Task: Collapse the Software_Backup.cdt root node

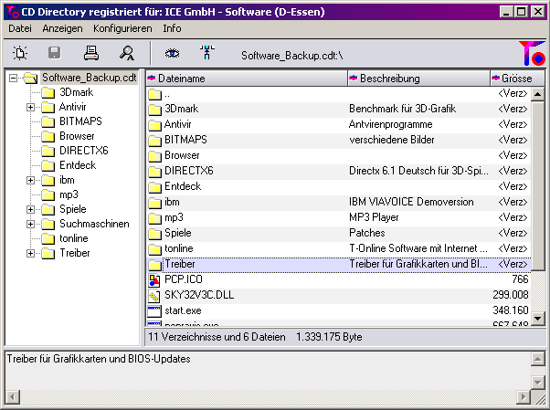Action: point(13,78)
